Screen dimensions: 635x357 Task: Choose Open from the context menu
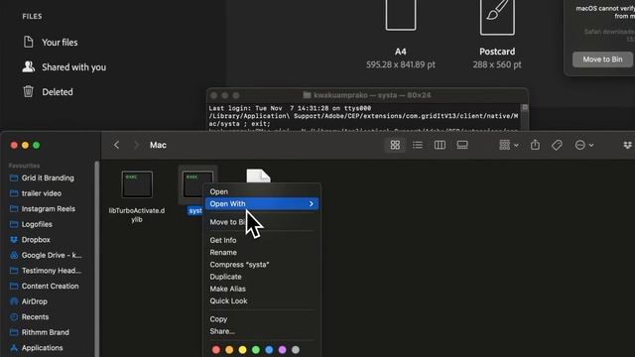tap(218, 191)
